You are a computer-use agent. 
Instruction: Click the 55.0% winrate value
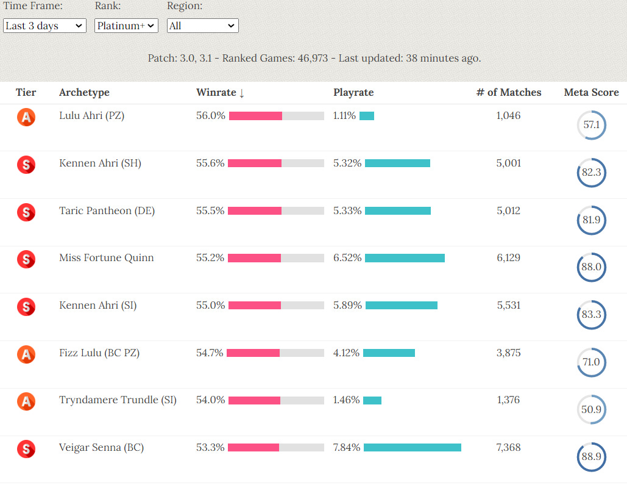pos(210,306)
